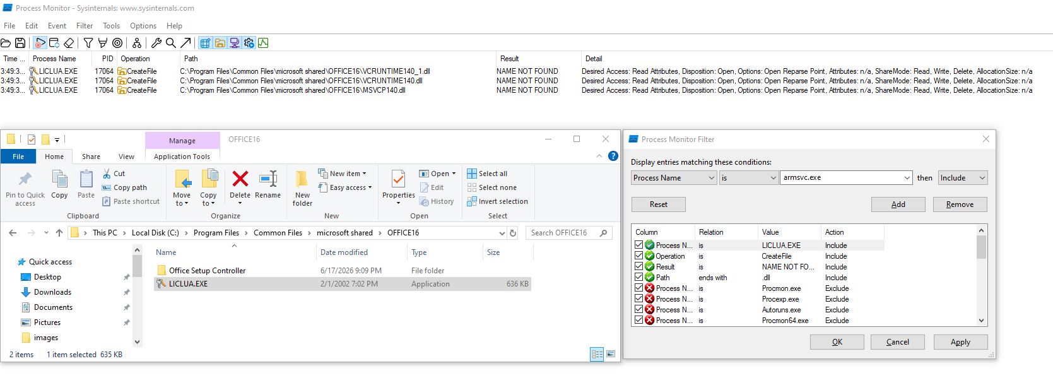1053x390 pixels.
Task: Open the Process Name column dropdown in filter
Action: pyautogui.click(x=711, y=178)
